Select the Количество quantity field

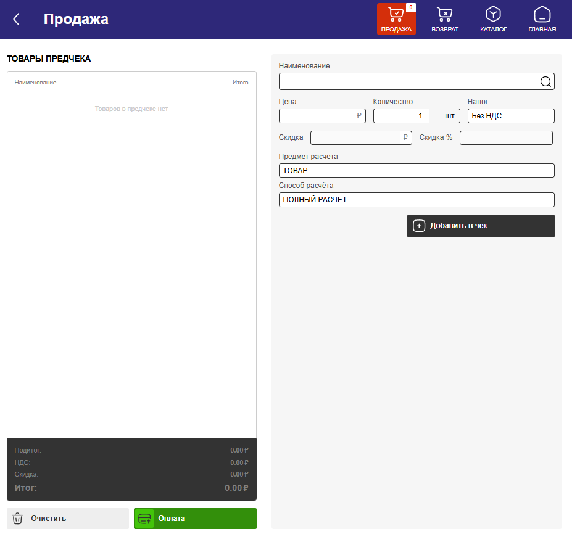pyautogui.click(x=401, y=116)
